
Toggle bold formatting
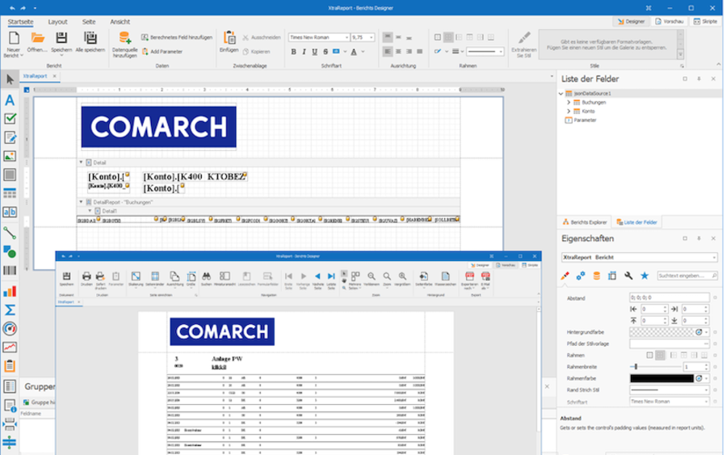(x=293, y=52)
